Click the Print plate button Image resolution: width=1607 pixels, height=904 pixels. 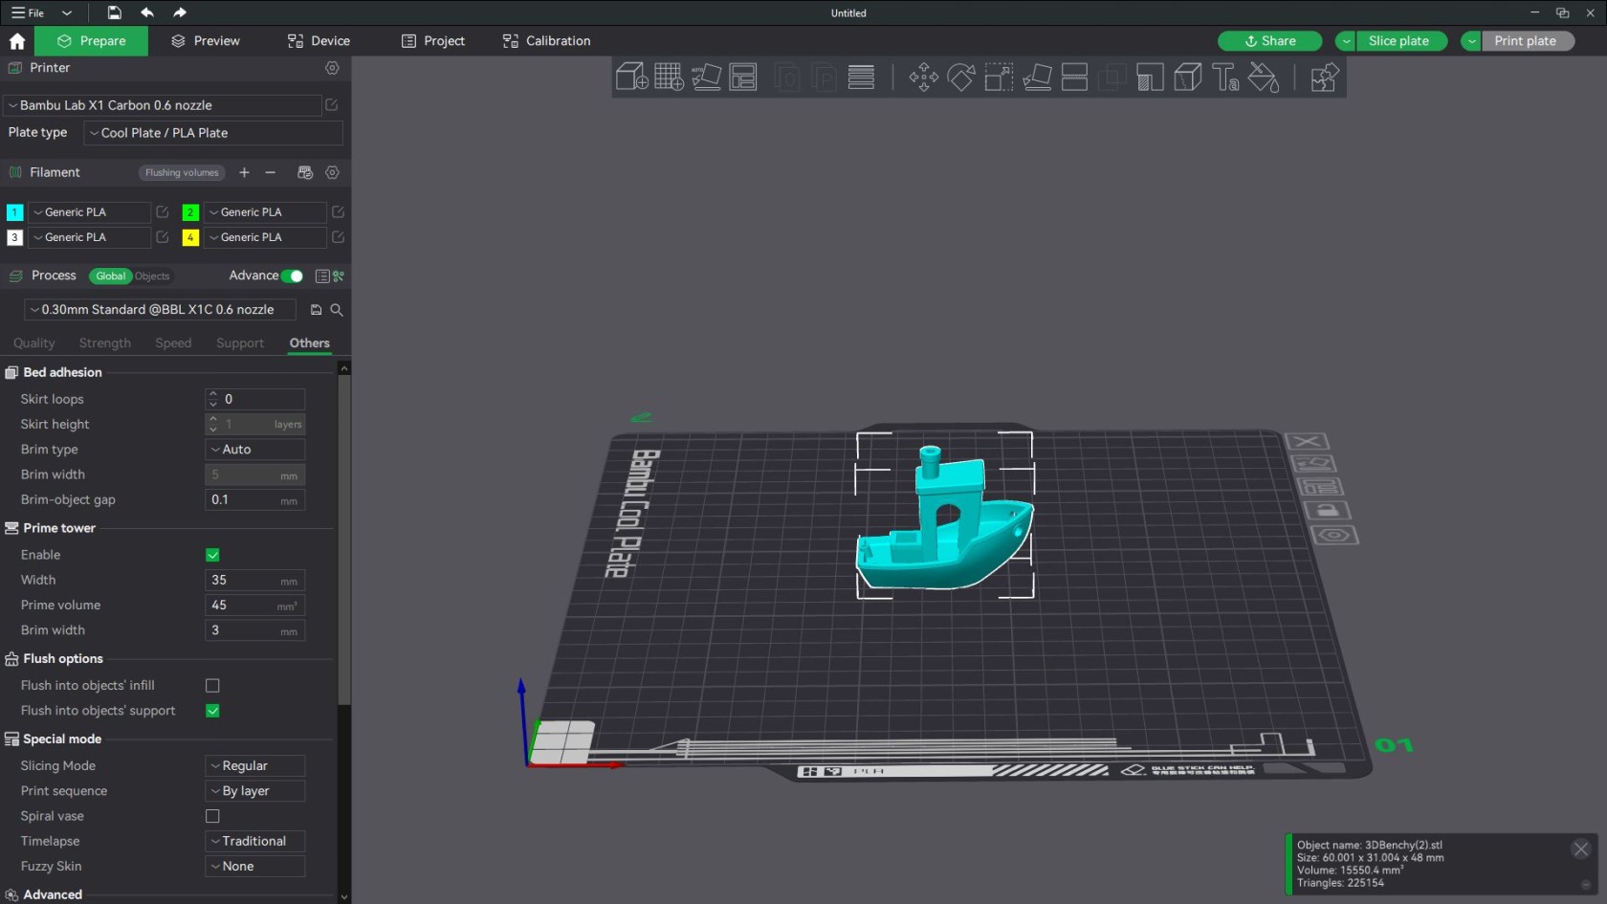(1528, 41)
